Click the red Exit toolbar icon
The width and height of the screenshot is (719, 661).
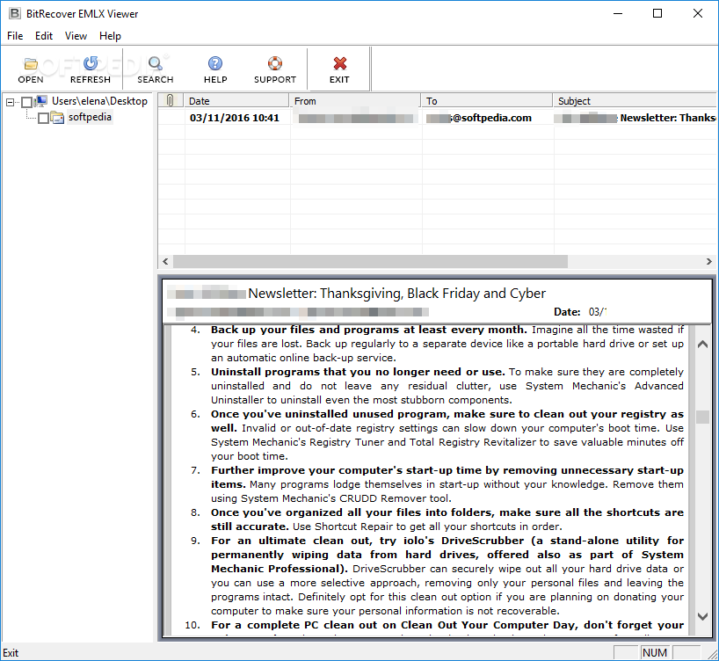(x=340, y=64)
